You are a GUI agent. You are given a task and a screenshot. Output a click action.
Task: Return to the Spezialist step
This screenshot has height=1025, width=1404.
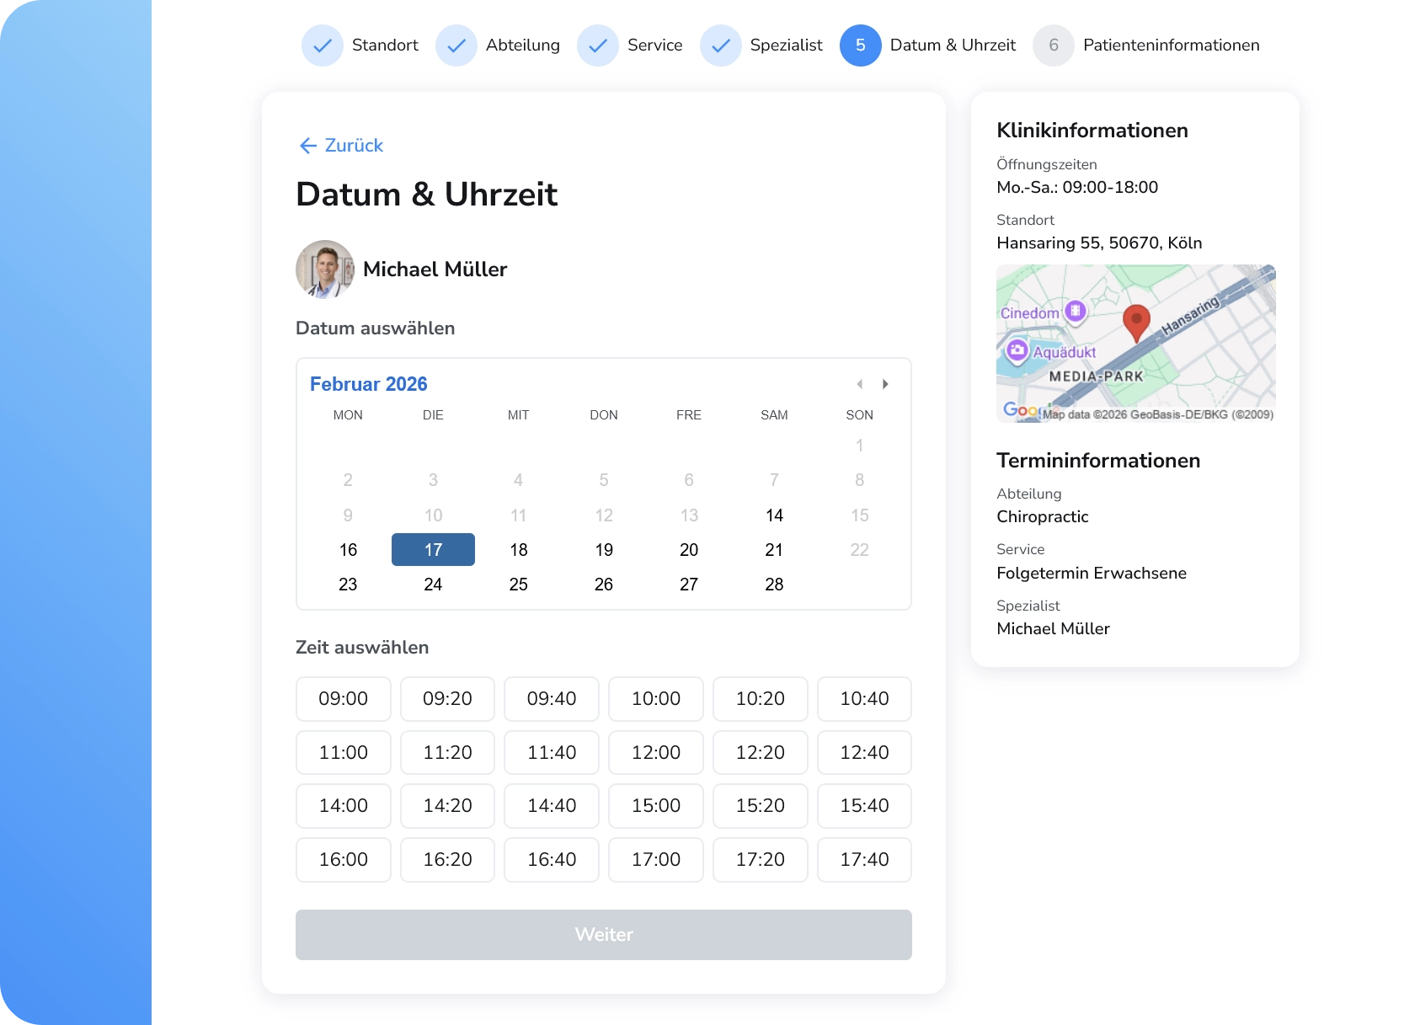[x=786, y=45]
